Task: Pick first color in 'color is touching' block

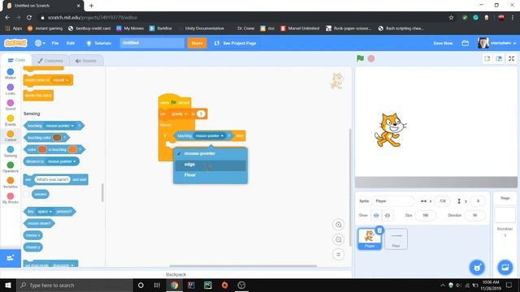Action: click(x=42, y=149)
